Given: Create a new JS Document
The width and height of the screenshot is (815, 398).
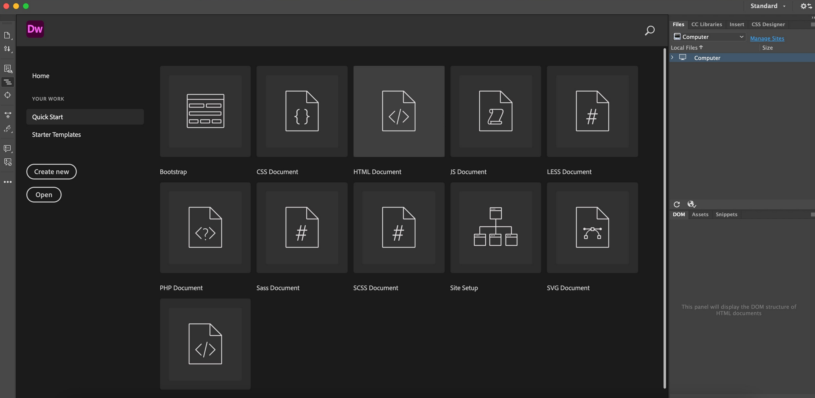Looking at the screenshot, I should point(495,111).
